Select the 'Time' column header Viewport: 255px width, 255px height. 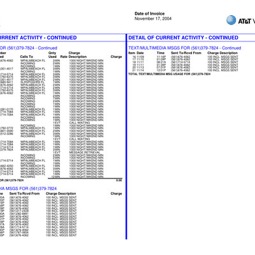tap(161, 53)
